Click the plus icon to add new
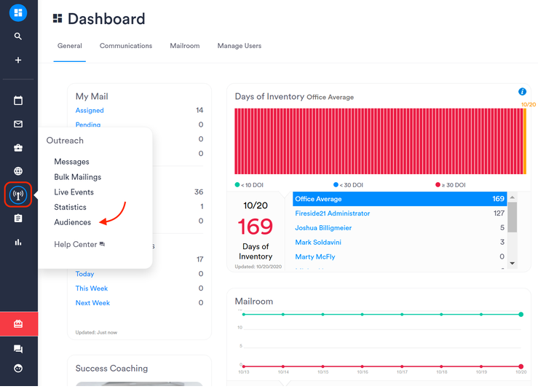538x389 pixels. pyautogui.click(x=18, y=60)
